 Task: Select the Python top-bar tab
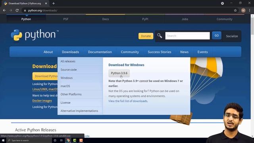(26, 19)
